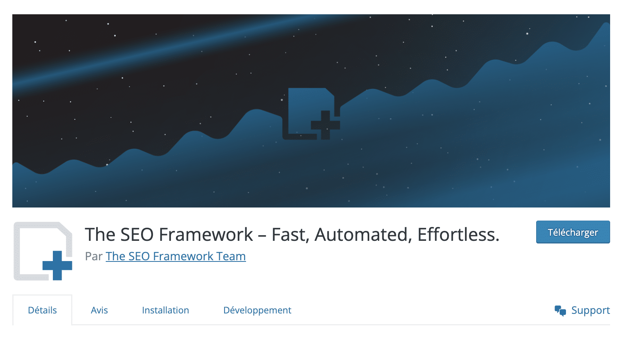Viewport: 628px width, 342px height.
Task: Click the plugin icon beside the title
Action: pos(43,251)
